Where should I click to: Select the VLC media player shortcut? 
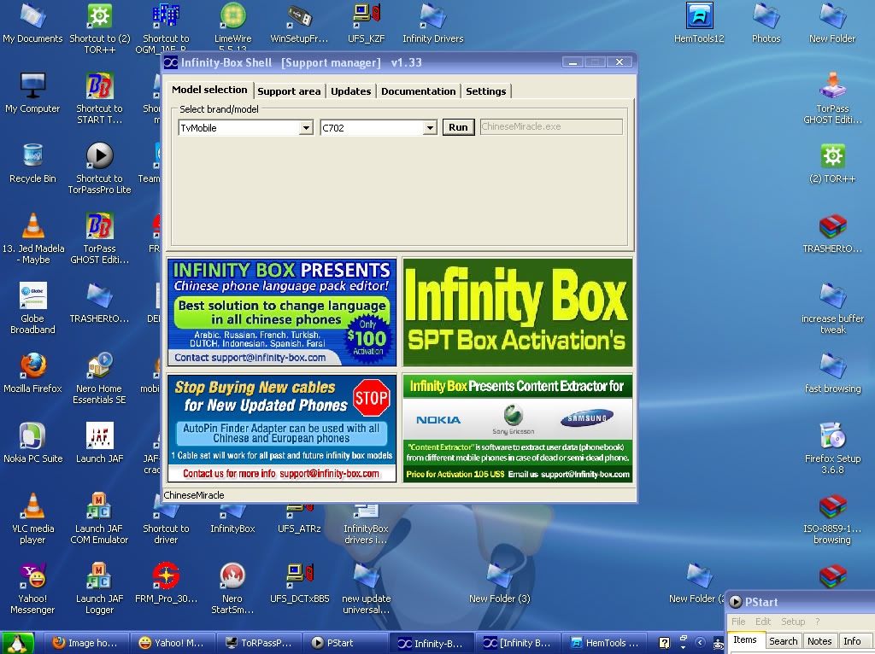(32, 518)
